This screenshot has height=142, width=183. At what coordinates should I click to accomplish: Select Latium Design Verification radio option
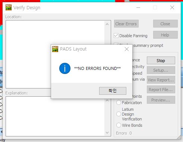point(119,114)
